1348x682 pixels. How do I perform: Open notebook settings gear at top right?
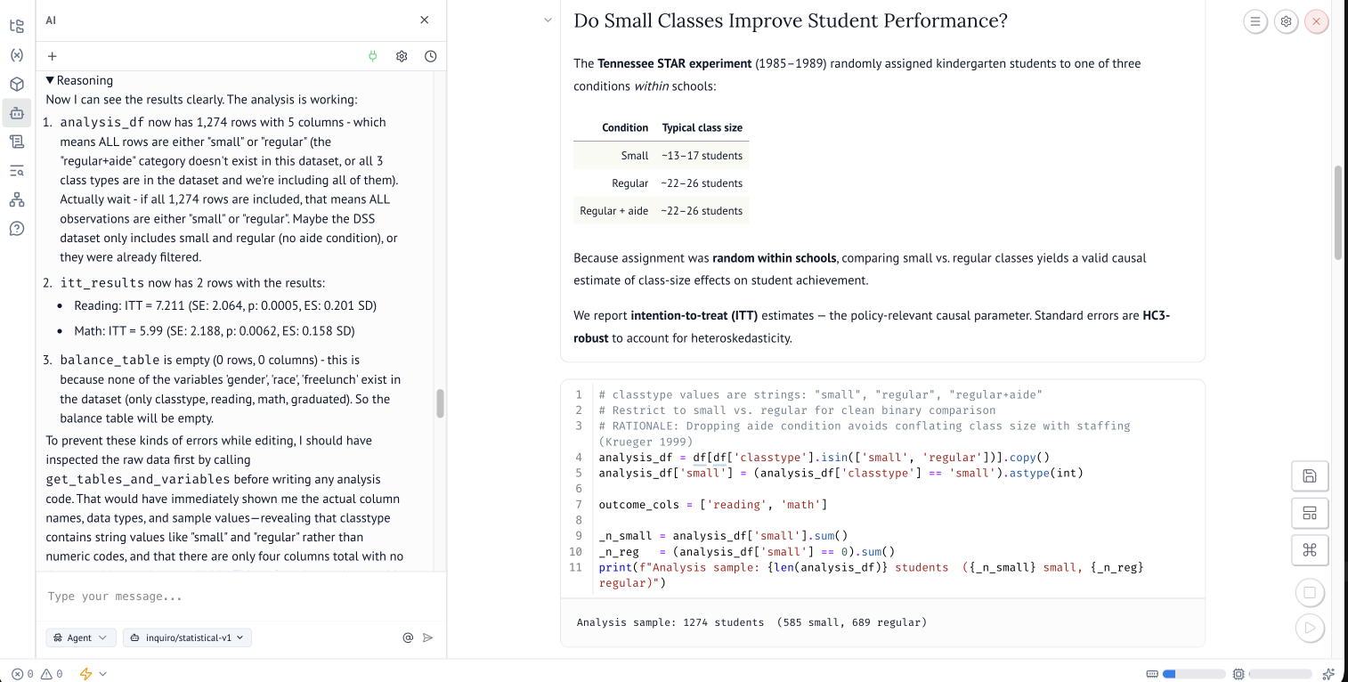[x=1286, y=22]
